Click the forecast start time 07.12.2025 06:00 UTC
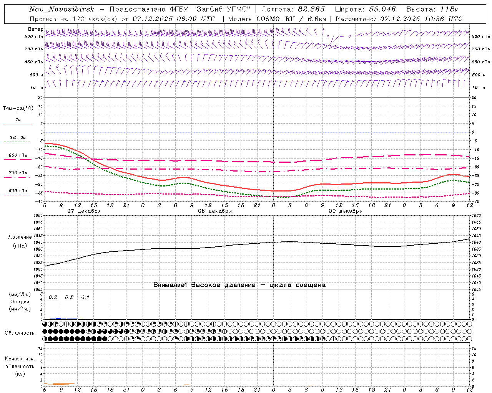This screenshot has width=492, height=393. pos(174,19)
